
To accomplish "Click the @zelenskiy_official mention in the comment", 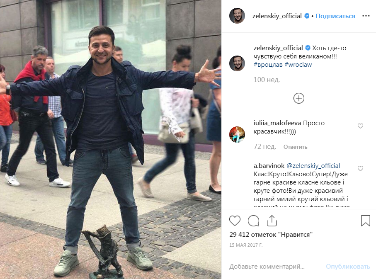I will click(x=313, y=166).
